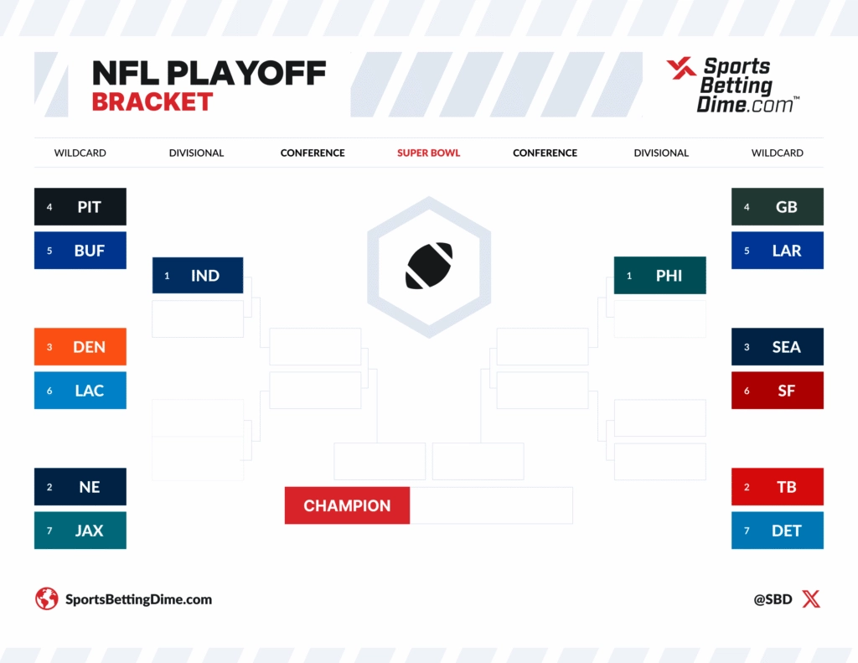Open the SportsBettingDime.com footer link
Viewport: 858px width, 663px height.
(138, 599)
